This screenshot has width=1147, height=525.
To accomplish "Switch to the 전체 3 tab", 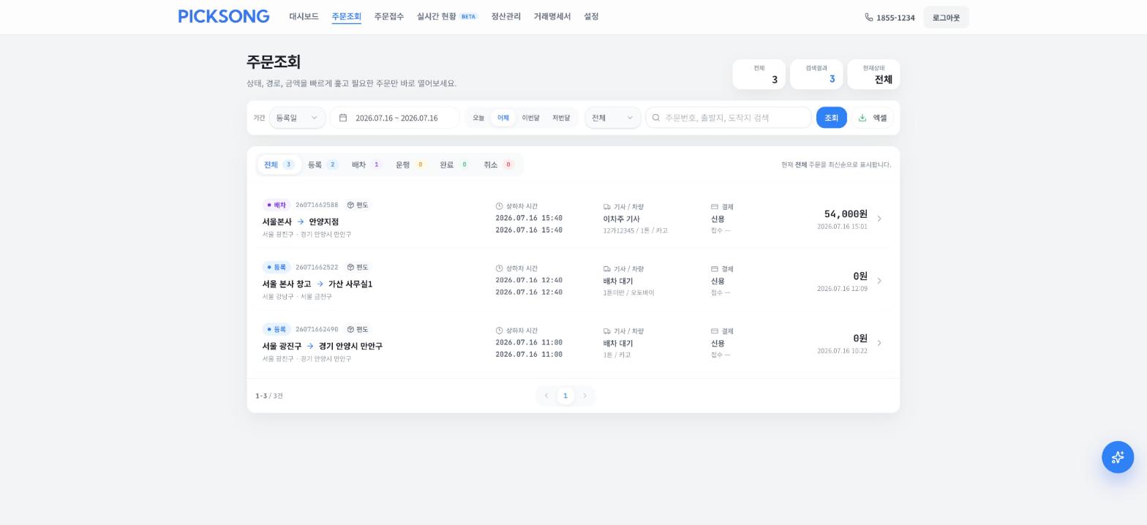I will [279, 165].
